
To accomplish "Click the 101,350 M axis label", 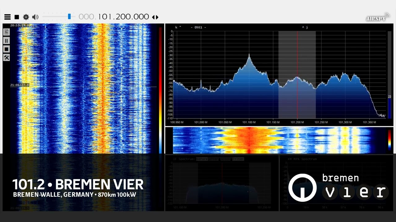I will 369,122.
